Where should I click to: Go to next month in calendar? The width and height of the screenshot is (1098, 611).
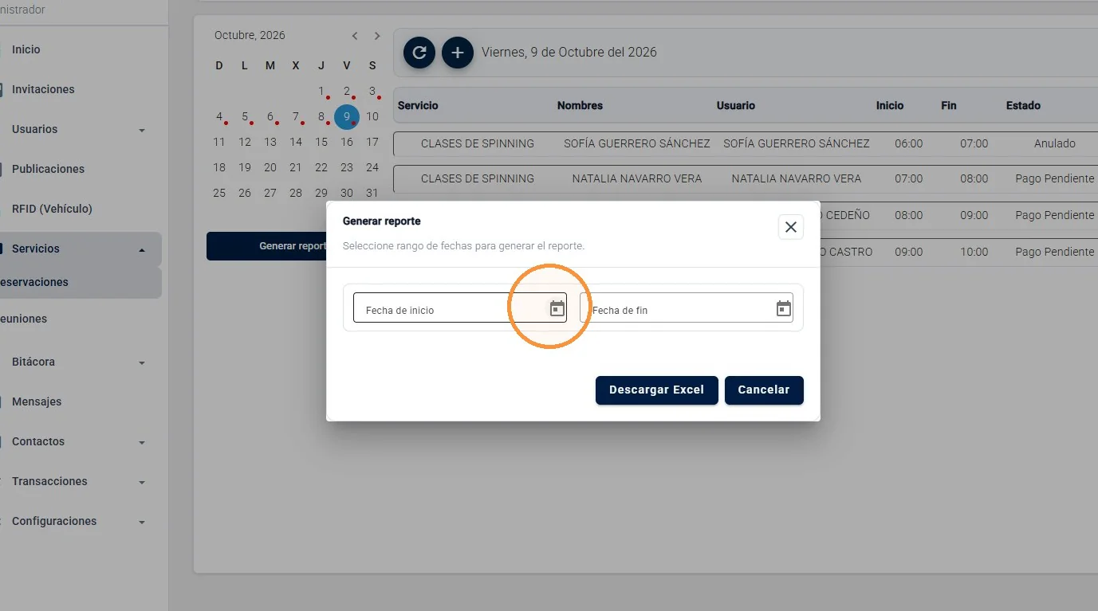point(377,36)
